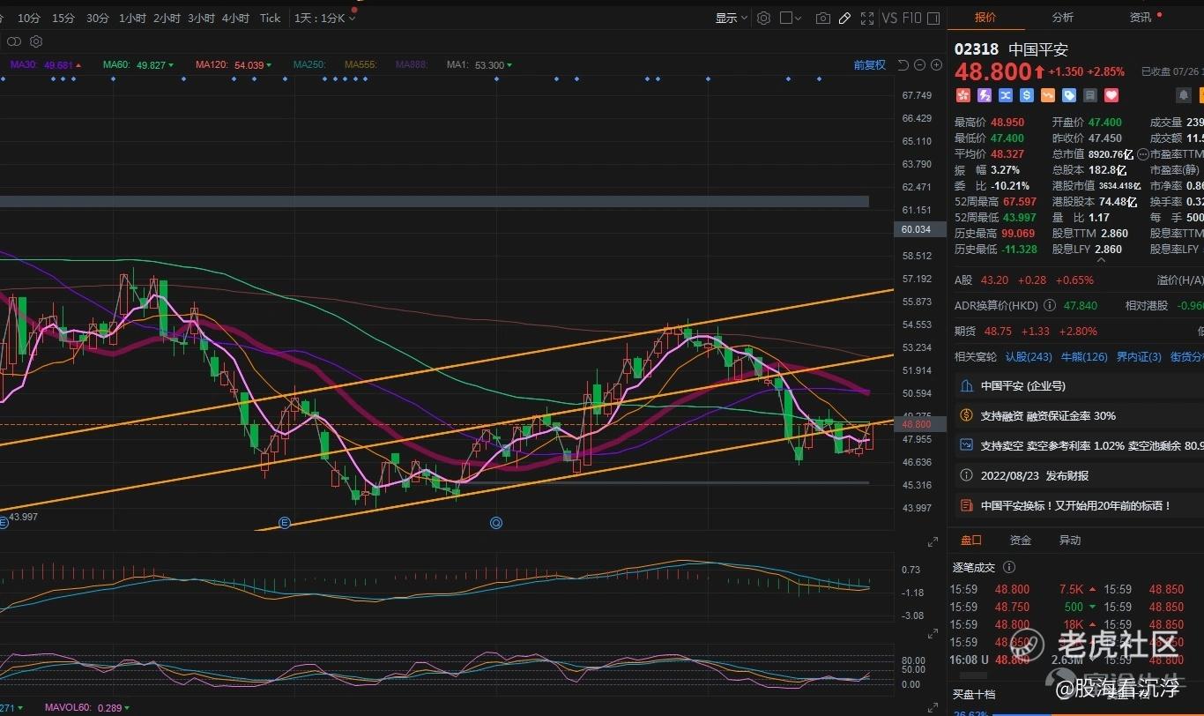The height and width of the screenshot is (716, 1204).
Task: Click the overlay indicators double-circle icon
Action: (14, 41)
